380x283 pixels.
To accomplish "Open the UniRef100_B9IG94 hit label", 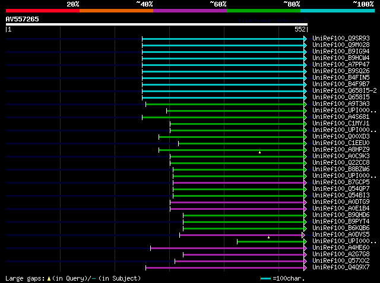I will click(x=341, y=52).
